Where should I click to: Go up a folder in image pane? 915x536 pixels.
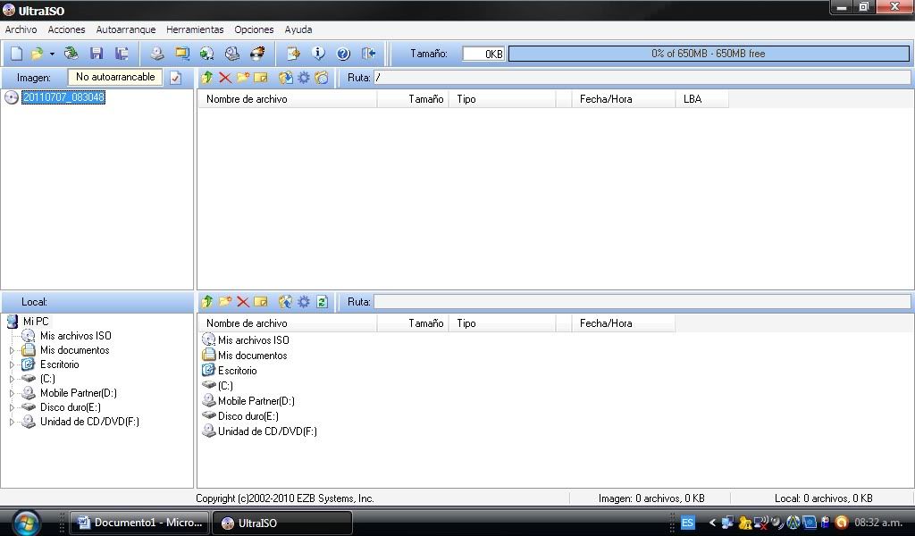pos(207,78)
